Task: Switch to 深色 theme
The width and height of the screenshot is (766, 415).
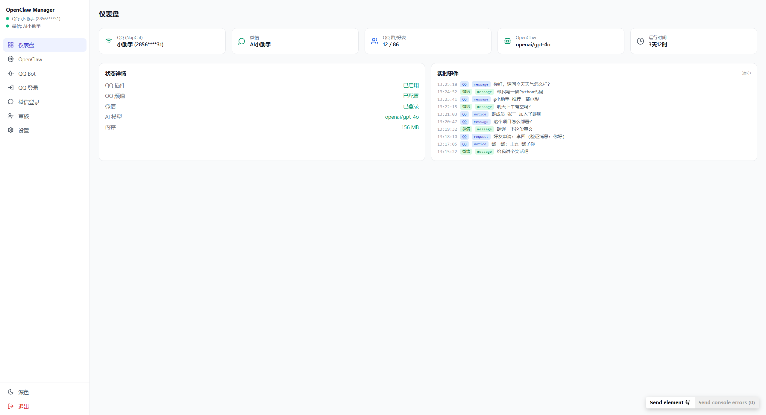Action: (x=45, y=392)
